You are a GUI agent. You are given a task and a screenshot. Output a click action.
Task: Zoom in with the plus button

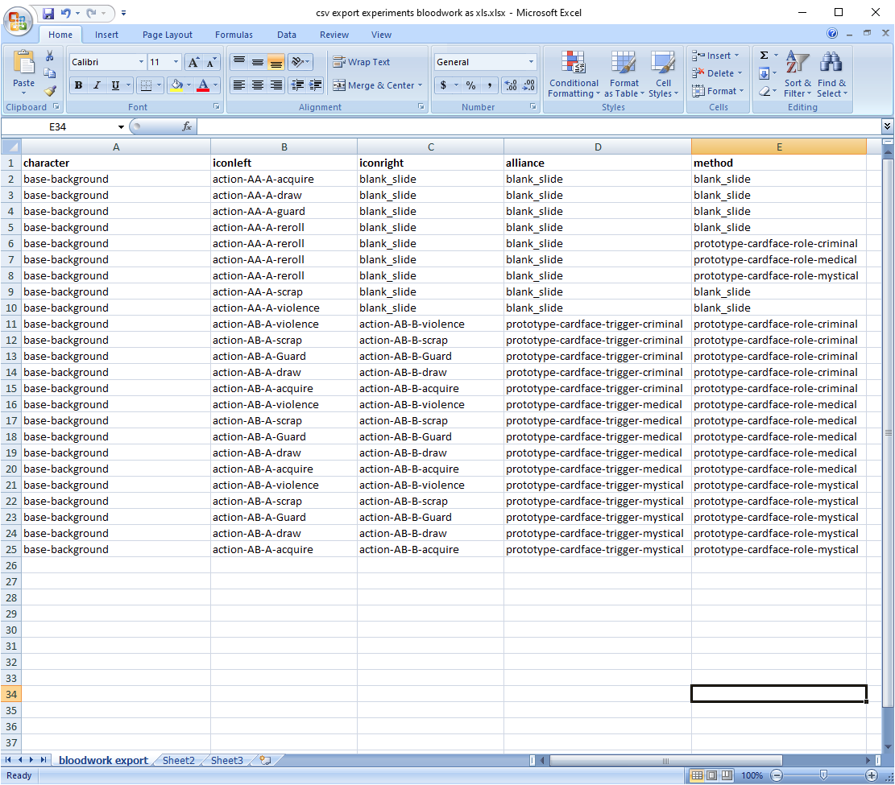click(x=871, y=775)
